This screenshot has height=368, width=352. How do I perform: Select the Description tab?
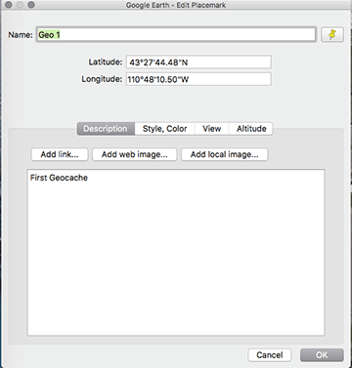coord(106,129)
